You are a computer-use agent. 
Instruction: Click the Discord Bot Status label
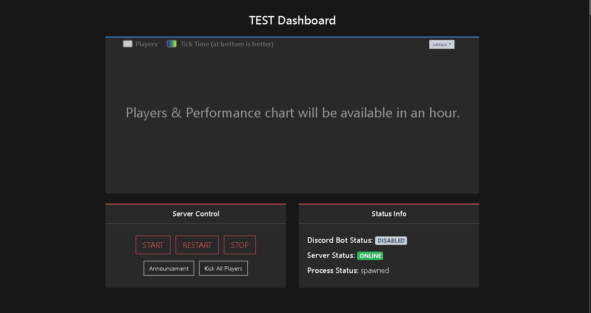tap(340, 240)
